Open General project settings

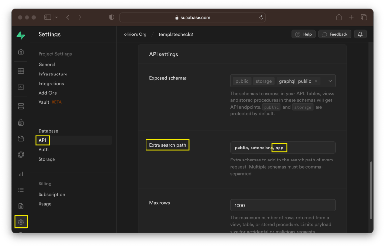(x=47, y=64)
